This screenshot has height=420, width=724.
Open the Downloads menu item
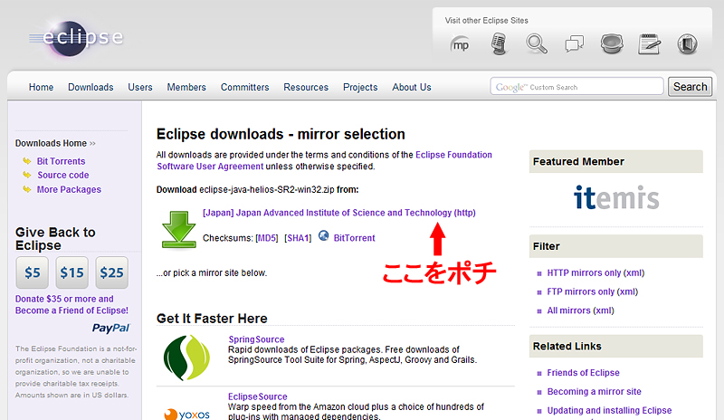[x=90, y=87]
